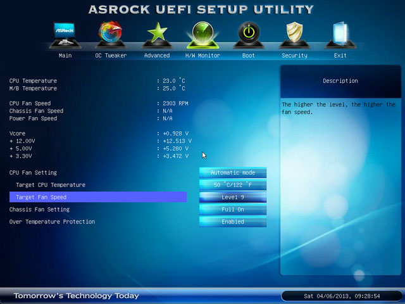Switch to the Boot tab label
This screenshot has width=405, height=304.
pos(249,55)
